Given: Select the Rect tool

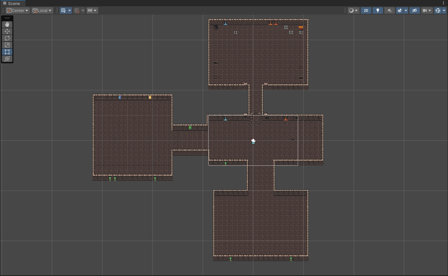Looking at the screenshot, I should pos(7,52).
